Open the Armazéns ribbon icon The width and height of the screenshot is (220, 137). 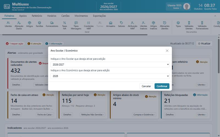111,24
